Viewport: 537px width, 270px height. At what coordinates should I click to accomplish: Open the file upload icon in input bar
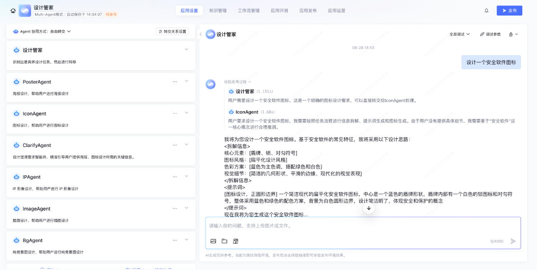pyautogui.click(x=224, y=241)
